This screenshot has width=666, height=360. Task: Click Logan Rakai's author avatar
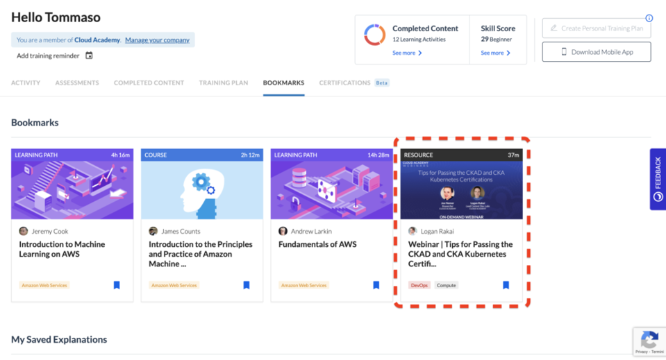(x=413, y=231)
